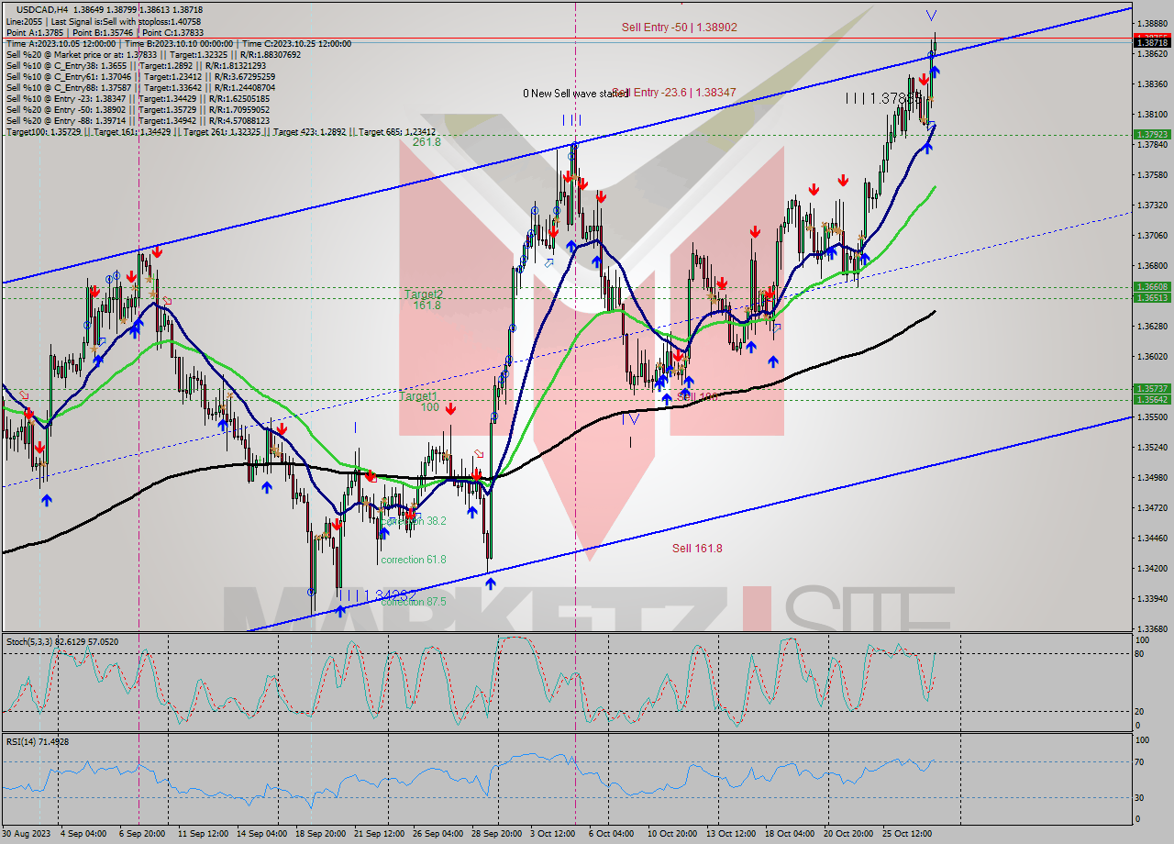Click the 1.37060 price axis label

pyautogui.click(x=1153, y=236)
